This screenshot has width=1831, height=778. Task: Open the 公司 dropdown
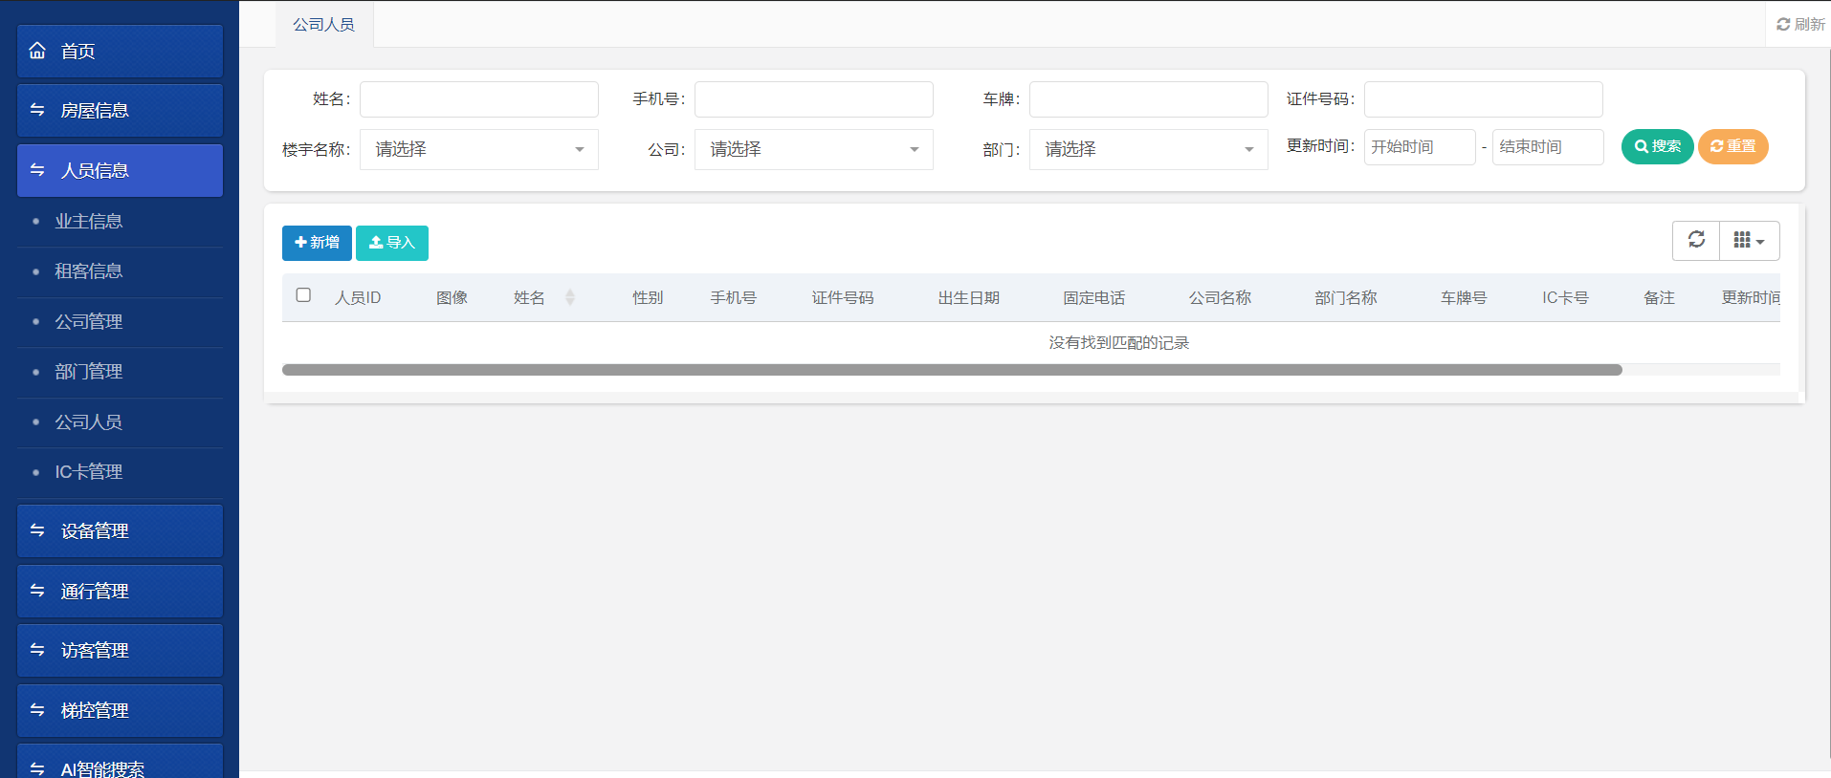point(814,149)
